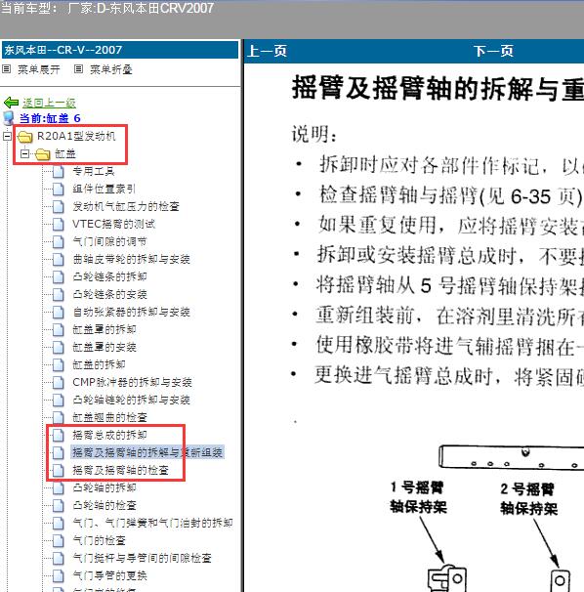Click the document icon beside 专用工具
The width and height of the screenshot is (584, 592).
coord(59,171)
